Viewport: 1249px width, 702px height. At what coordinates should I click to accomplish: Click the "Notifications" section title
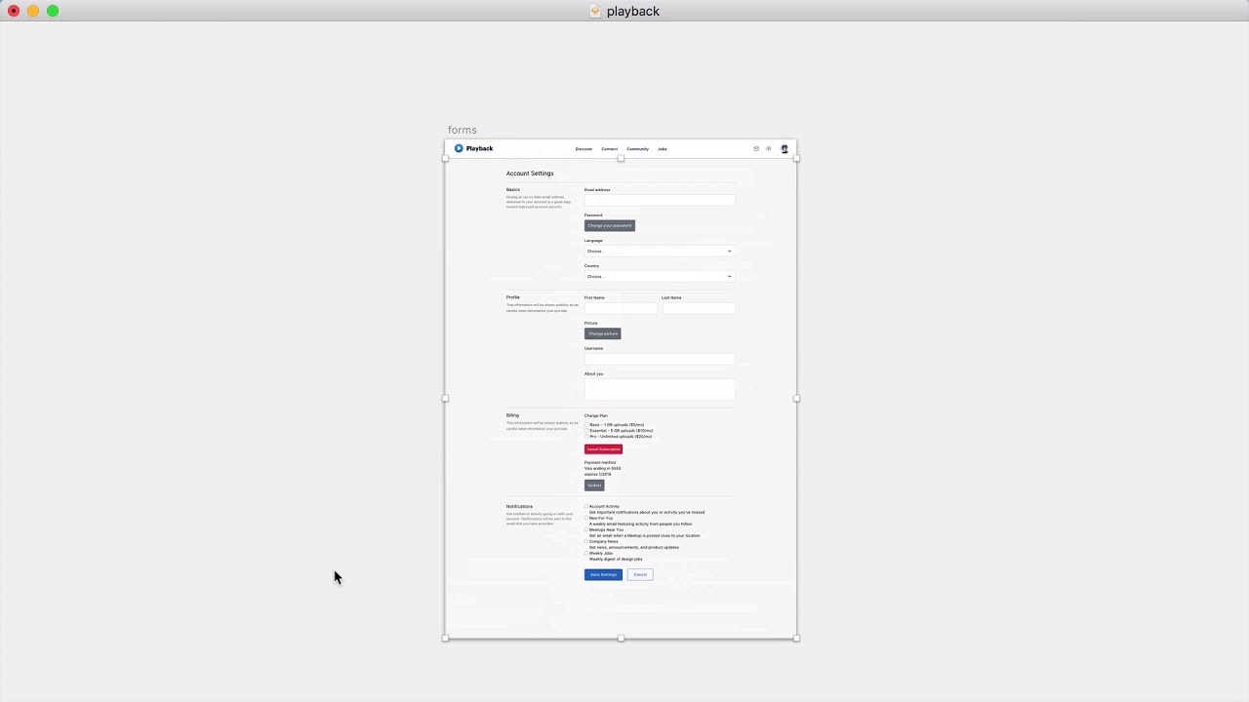point(520,507)
